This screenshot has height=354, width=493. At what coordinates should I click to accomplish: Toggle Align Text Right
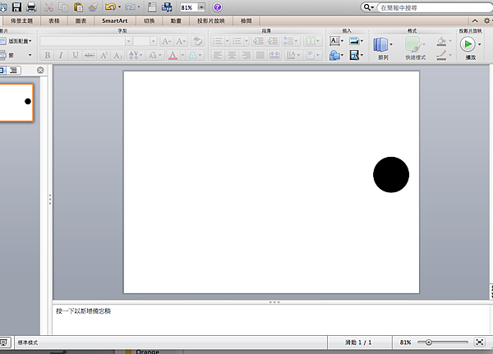coord(246,56)
